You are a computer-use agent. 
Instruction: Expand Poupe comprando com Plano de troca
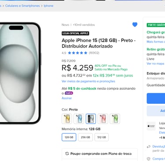pyautogui.click(x=100, y=154)
